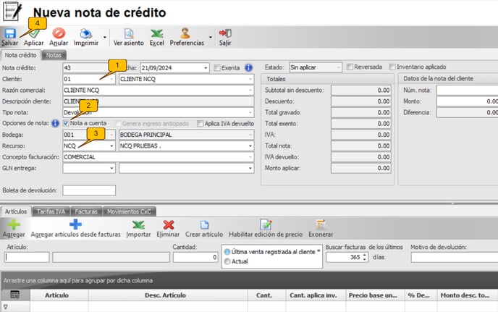Screen dimensions: 498x312
Task: Open the Fecha date dropdown
Action: click(x=206, y=68)
